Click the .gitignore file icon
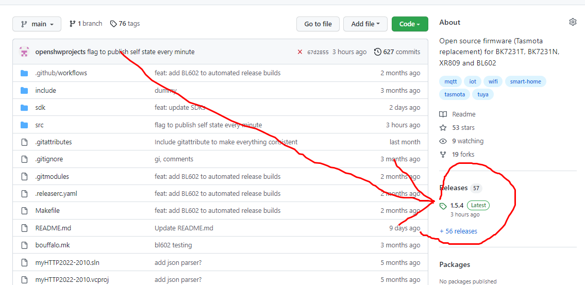Image resolution: width=585 pixels, height=285 pixels. 24,159
